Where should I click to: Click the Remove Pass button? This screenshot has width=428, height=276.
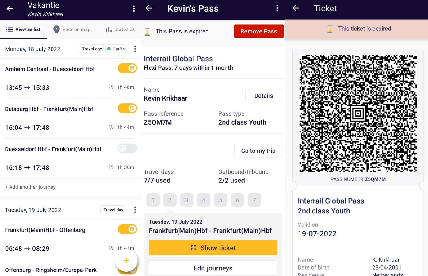[258, 31]
